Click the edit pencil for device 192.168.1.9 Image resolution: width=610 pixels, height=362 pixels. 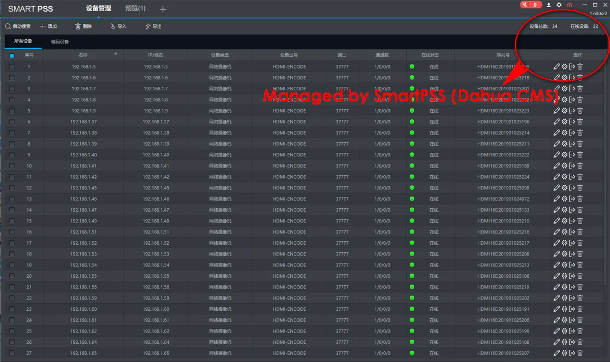click(557, 111)
